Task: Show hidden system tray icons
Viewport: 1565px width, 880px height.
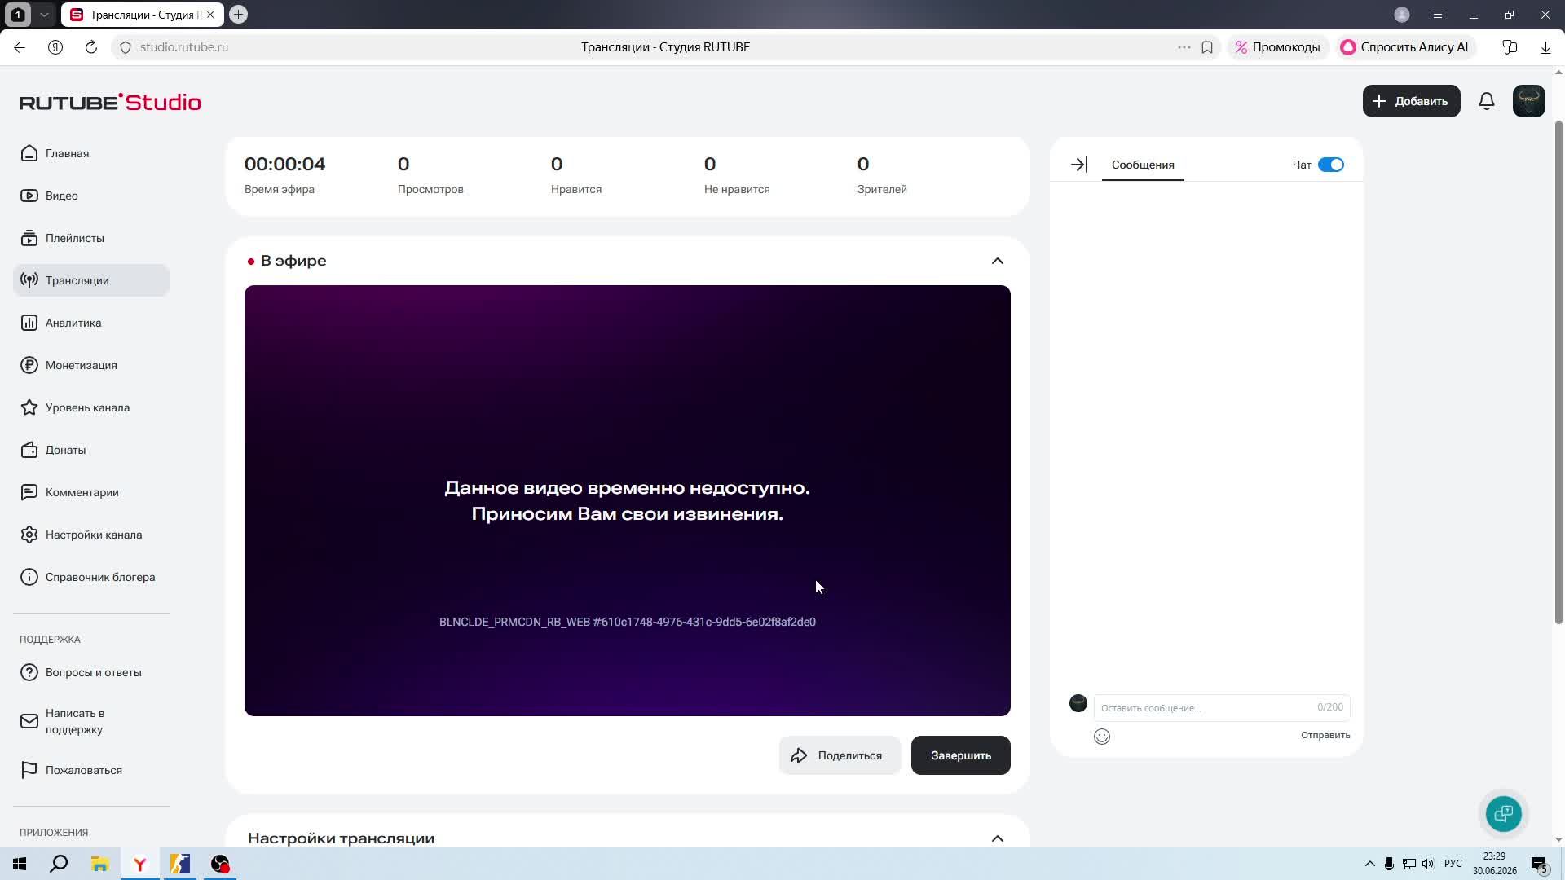Action: click(1369, 864)
